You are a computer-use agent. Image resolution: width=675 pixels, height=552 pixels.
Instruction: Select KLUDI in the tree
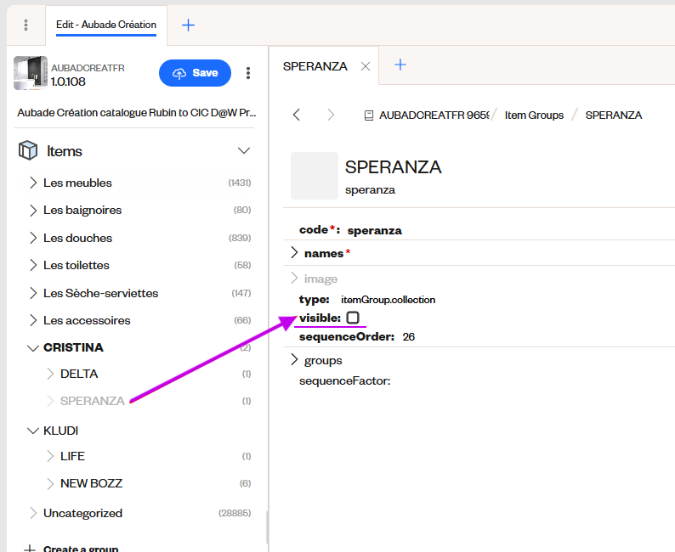pos(60,431)
